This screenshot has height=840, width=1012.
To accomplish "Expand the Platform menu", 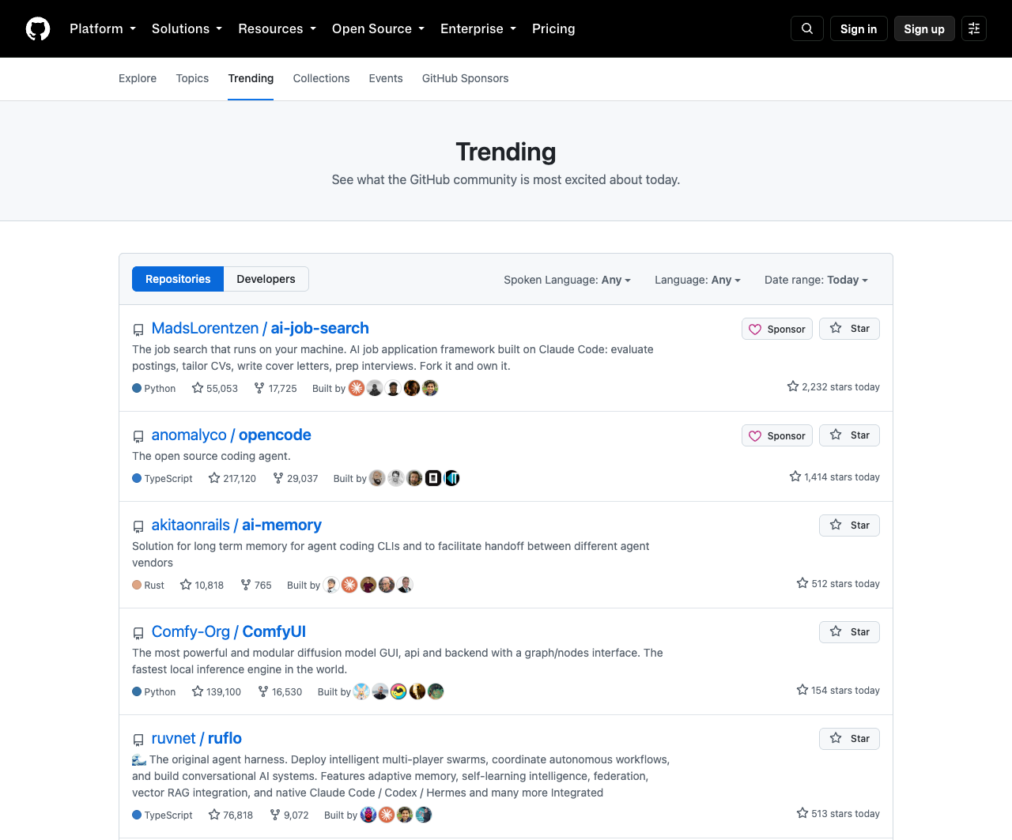I will tap(103, 28).
